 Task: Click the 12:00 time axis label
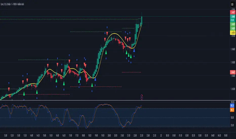6,135
